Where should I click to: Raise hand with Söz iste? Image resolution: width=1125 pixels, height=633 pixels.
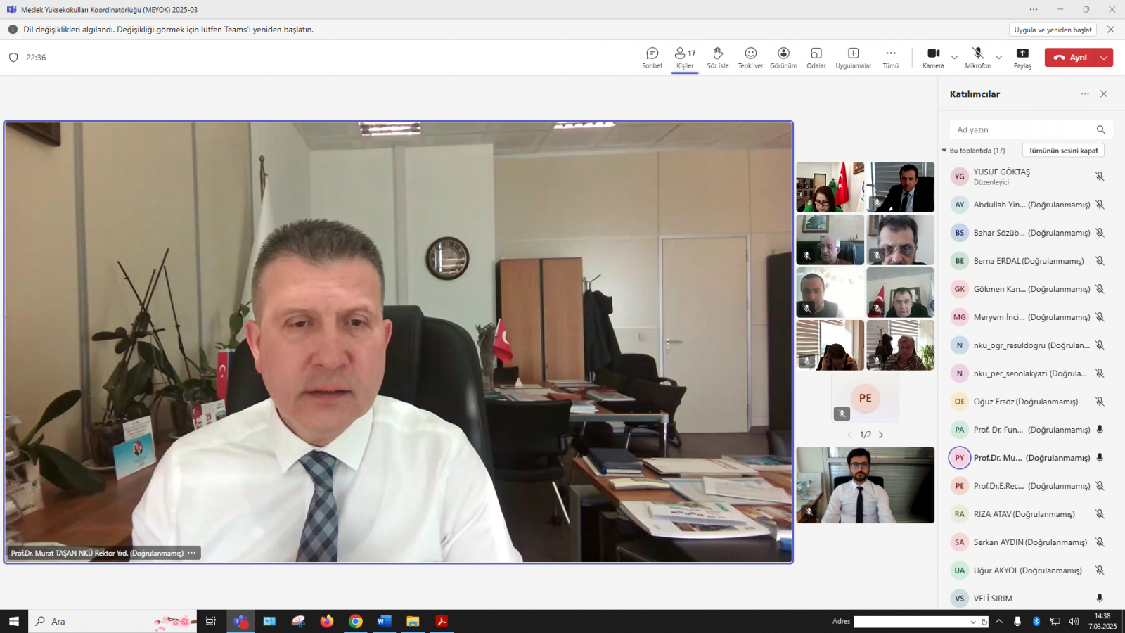718,58
